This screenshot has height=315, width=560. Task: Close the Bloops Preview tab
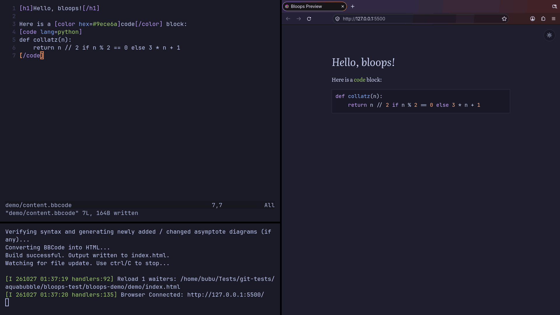(343, 6)
